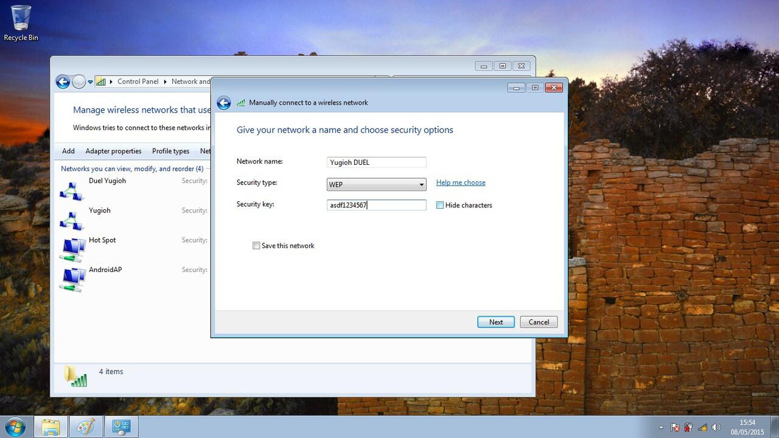
Task: Collapse Networks you can view group
Action: point(132,169)
